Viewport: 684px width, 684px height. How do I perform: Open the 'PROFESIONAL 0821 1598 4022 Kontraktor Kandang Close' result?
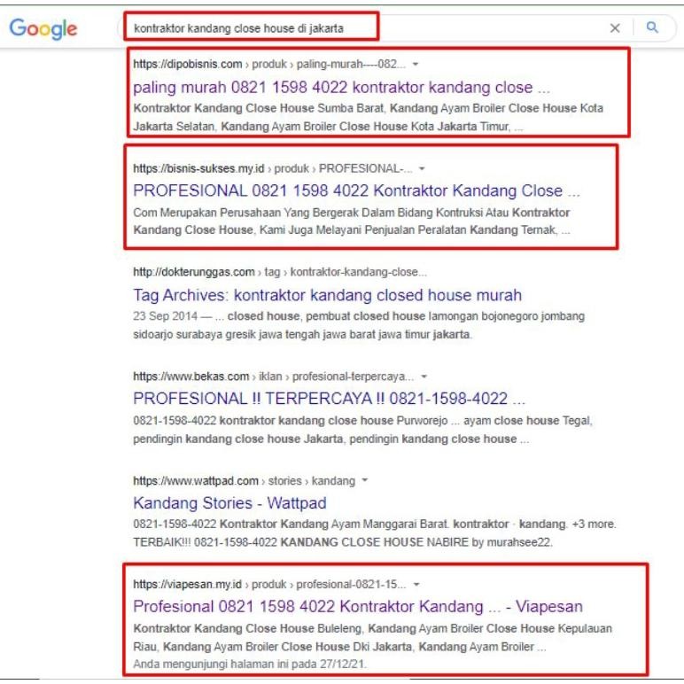(x=356, y=190)
